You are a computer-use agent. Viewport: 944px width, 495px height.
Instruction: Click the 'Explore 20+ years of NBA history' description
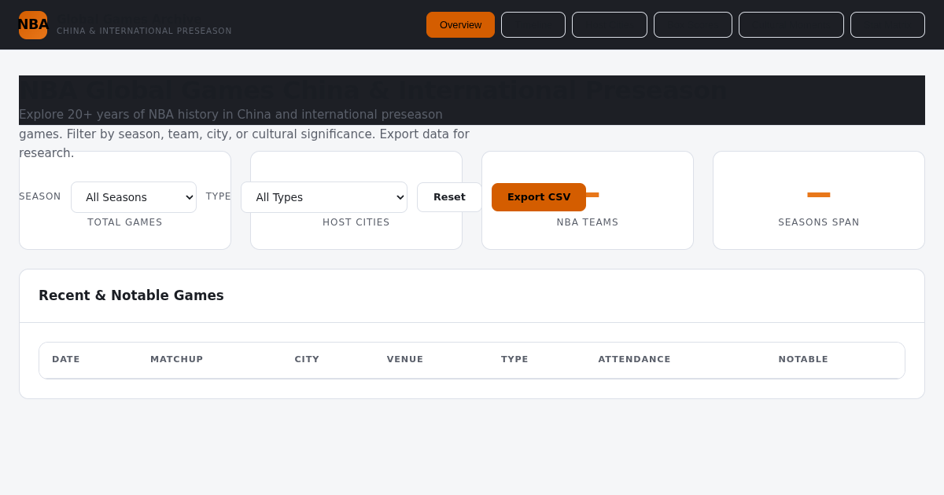click(x=244, y=134)
